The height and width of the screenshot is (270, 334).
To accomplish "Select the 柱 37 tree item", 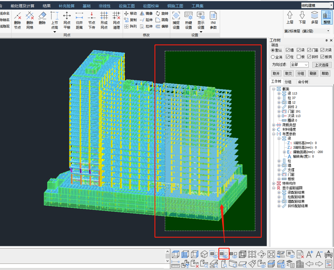I will tap(291, 98).
